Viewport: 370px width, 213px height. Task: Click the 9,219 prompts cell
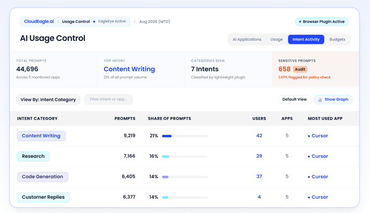pyautogui.click(x=129, y=136)
